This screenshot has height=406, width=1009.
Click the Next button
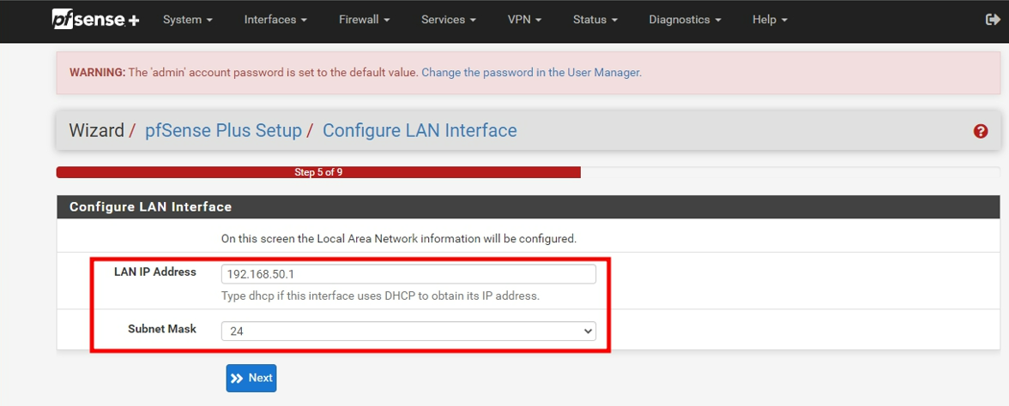pyautogui.click(x=251, y=378)
